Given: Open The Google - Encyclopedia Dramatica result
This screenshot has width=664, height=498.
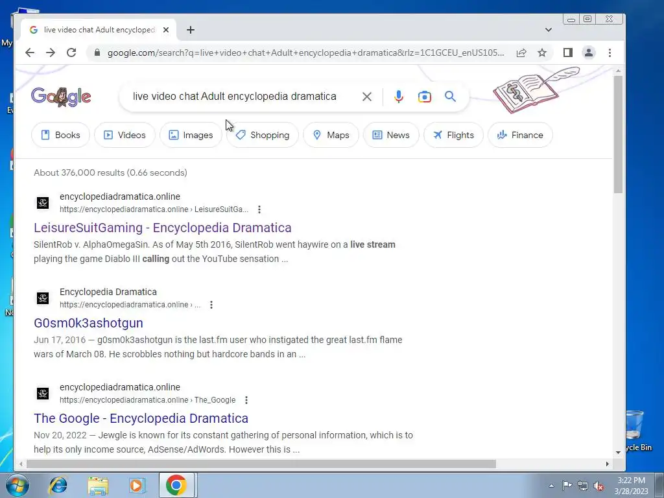Looking at the screenshot, I should pos(141,418).
